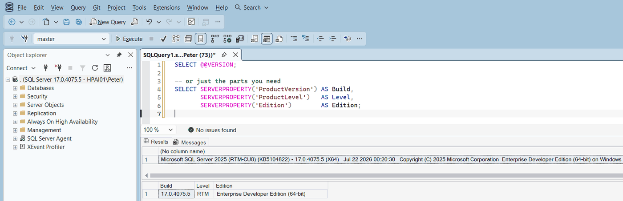Open the Undo history dropdown arrow
The width and height of the screenshot is (623, 201).
coord(159,22)
